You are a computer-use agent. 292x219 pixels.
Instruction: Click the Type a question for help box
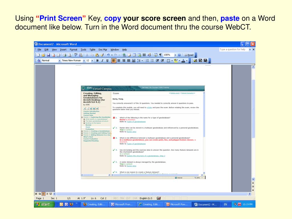tap(234, 49)
